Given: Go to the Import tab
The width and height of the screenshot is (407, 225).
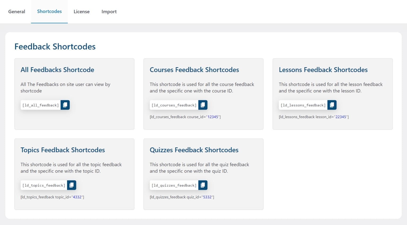Looking at the screenshot, I should pyautogui.click(x=109, y=12).
